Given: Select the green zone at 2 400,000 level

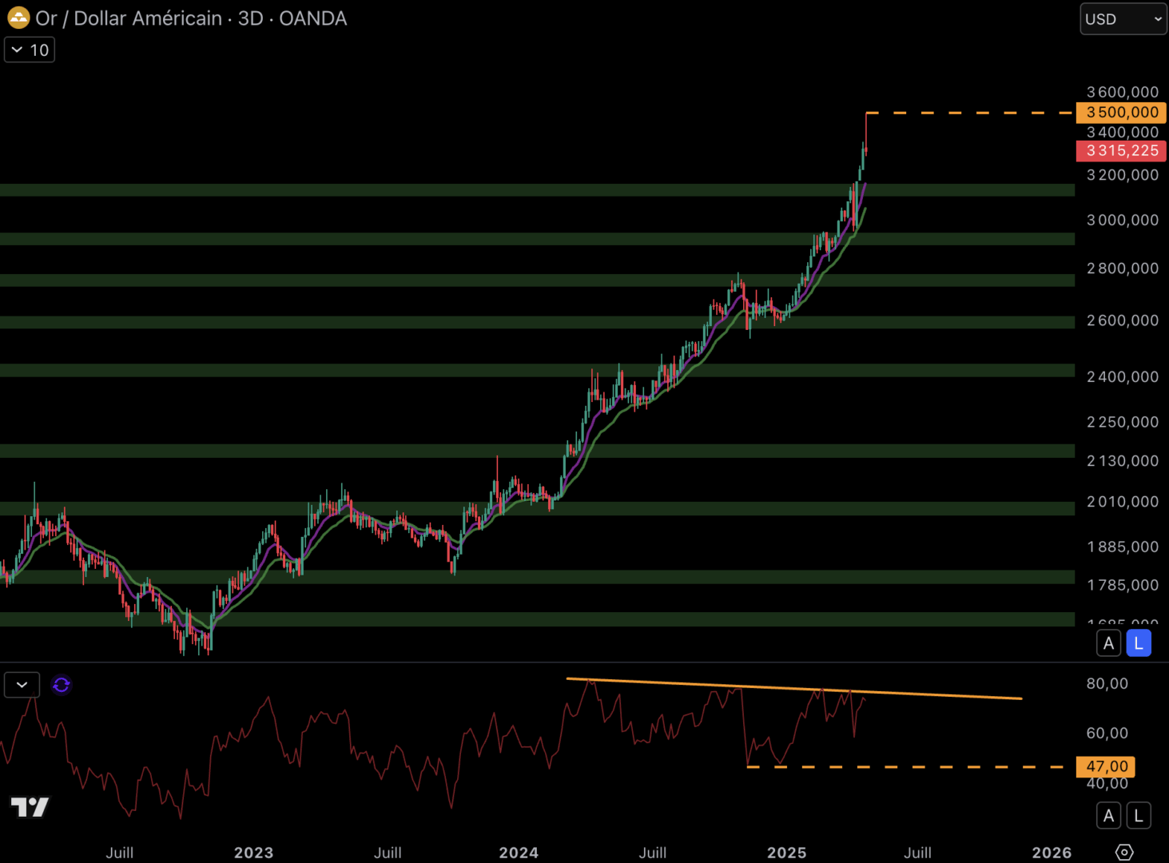Looking at the screenshot, I should coord(320,370).
